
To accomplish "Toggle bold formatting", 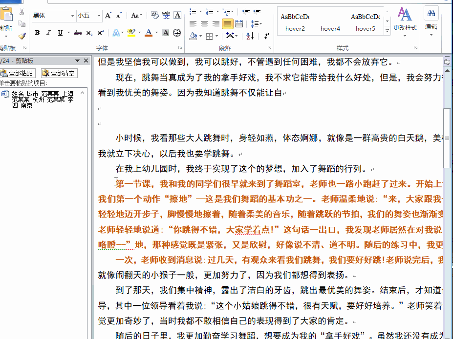I will [37, 32].
